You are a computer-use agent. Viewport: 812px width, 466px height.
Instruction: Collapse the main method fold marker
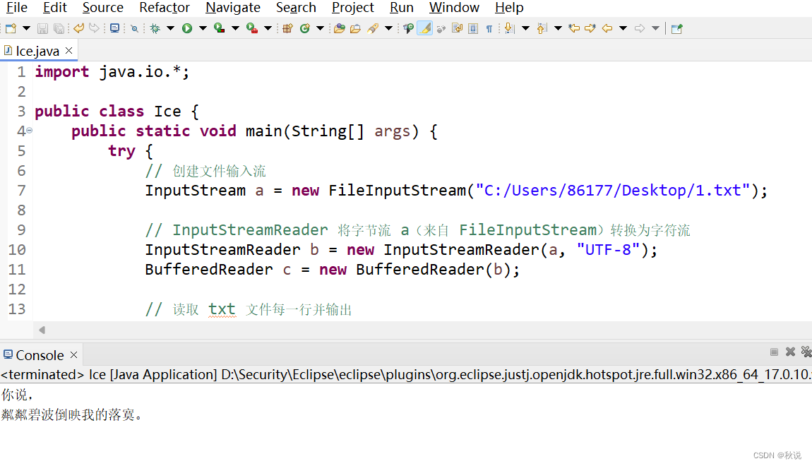(x=30, y=131)
